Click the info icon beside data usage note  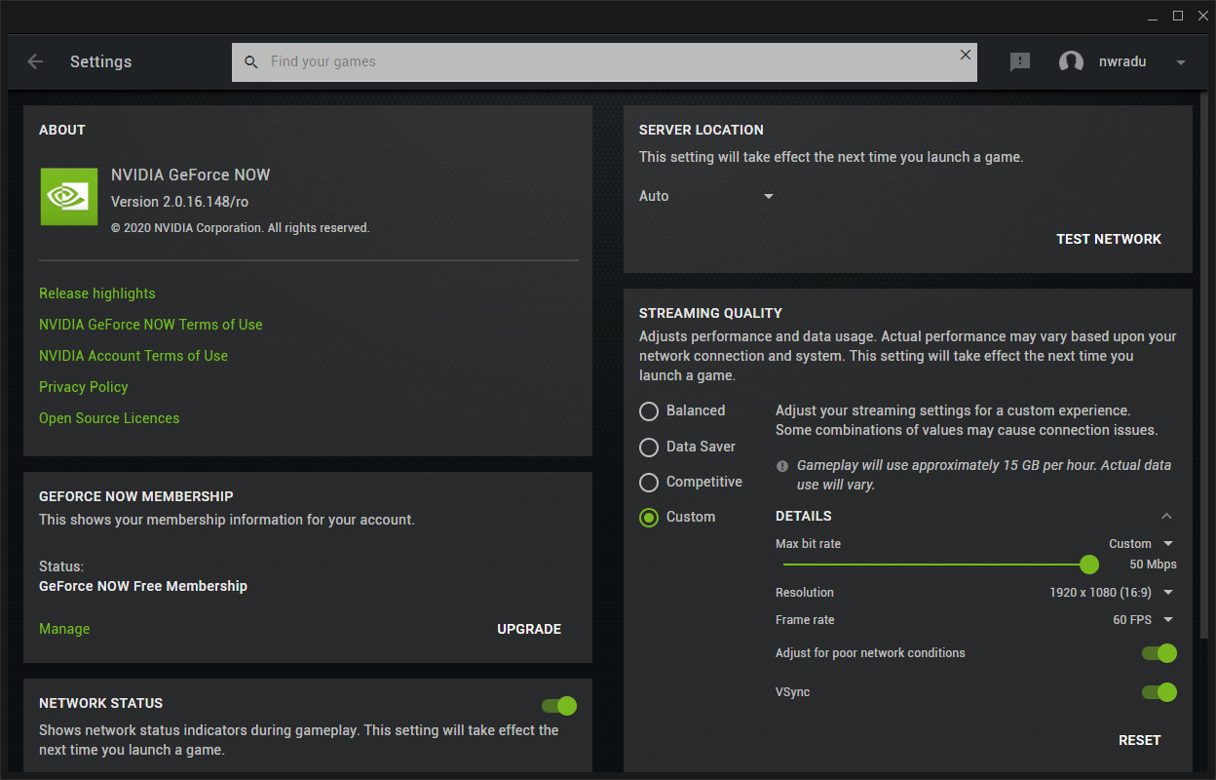(x=781, y=466)
